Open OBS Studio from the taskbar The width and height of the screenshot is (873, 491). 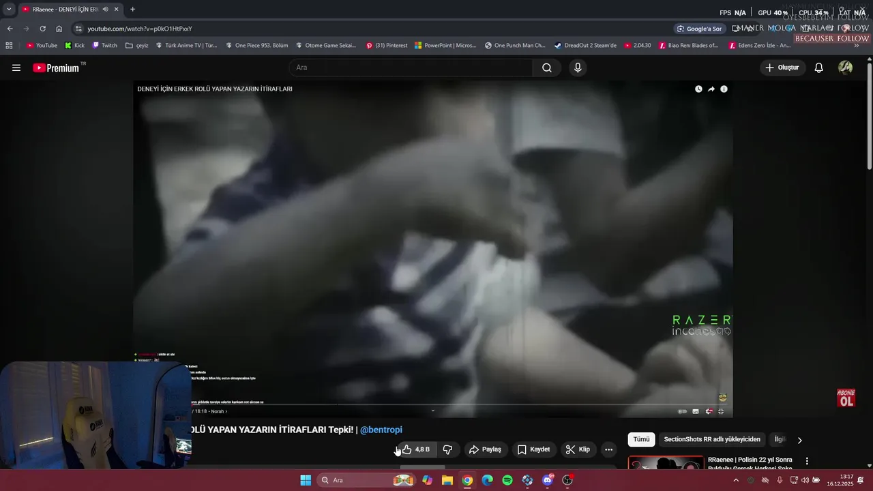(x=567, y=480)
